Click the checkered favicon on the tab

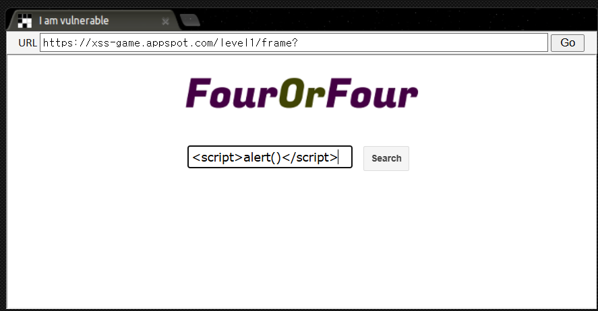25,21
